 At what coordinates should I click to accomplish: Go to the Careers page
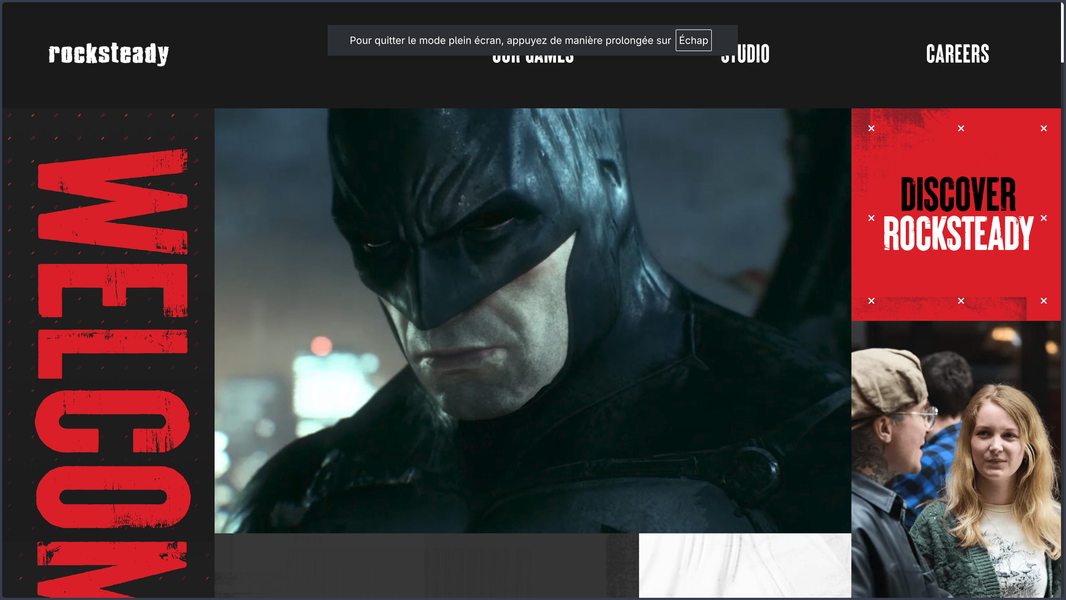[957, 54]
